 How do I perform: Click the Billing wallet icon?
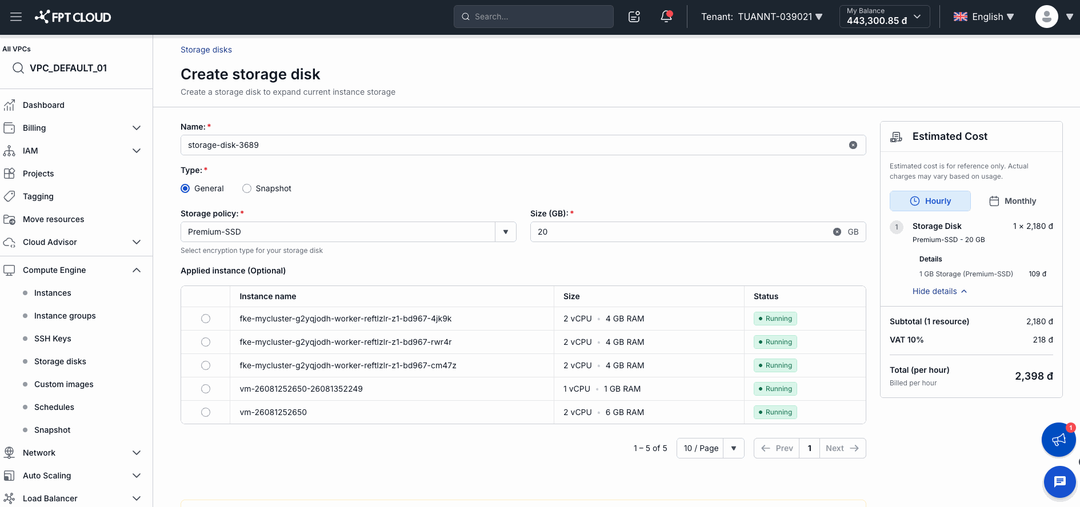(9, 128)
